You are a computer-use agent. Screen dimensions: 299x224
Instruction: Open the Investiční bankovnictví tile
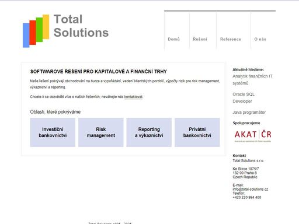pos(53,132)
